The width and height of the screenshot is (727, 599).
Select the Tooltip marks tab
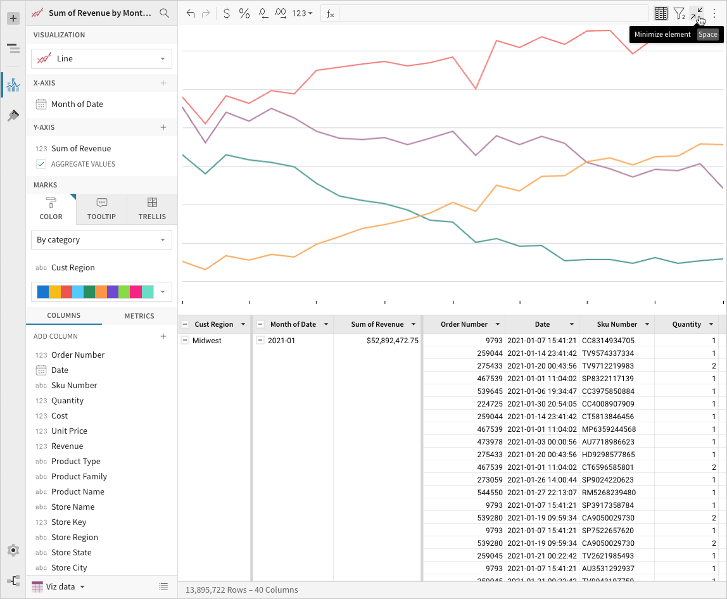pyautogui.click(x=101, y=209)
